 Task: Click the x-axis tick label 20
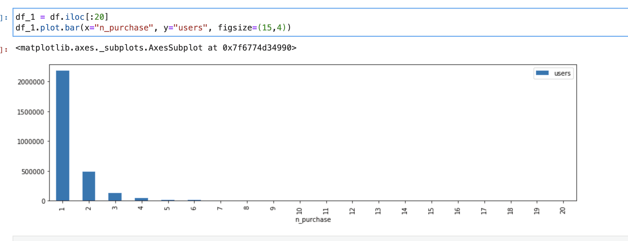[x=563, y=211]
